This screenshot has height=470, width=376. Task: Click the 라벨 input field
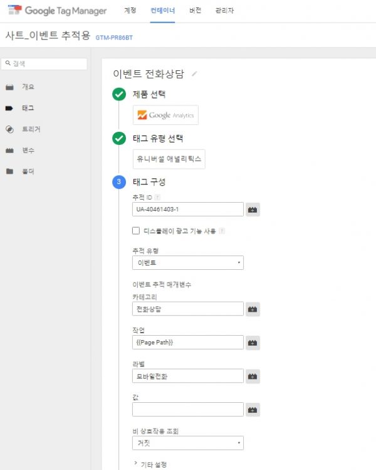pos(188,376)
